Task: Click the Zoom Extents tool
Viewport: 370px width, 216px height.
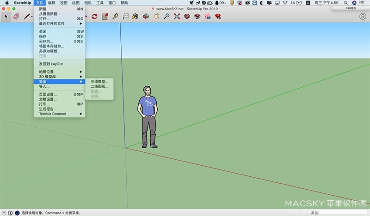Action: pos(177,16)
